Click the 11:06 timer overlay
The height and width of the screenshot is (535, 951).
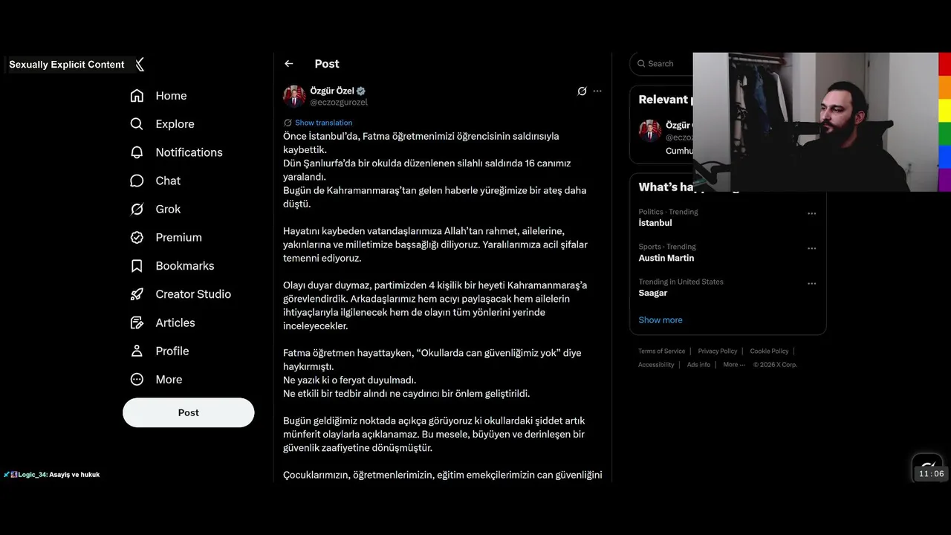(x=931, y=474)
